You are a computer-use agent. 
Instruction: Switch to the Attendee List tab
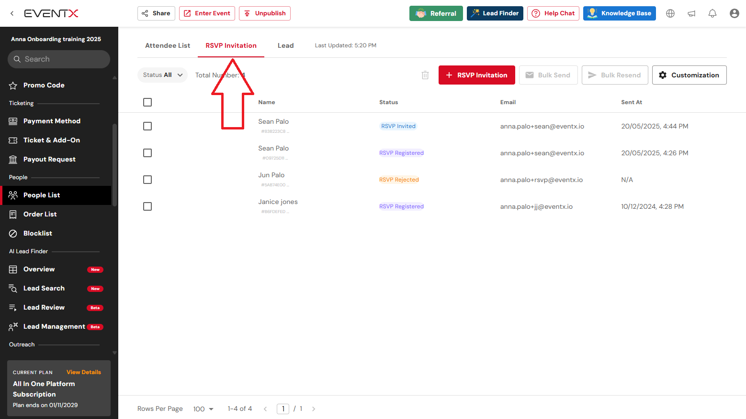point(168,45)
